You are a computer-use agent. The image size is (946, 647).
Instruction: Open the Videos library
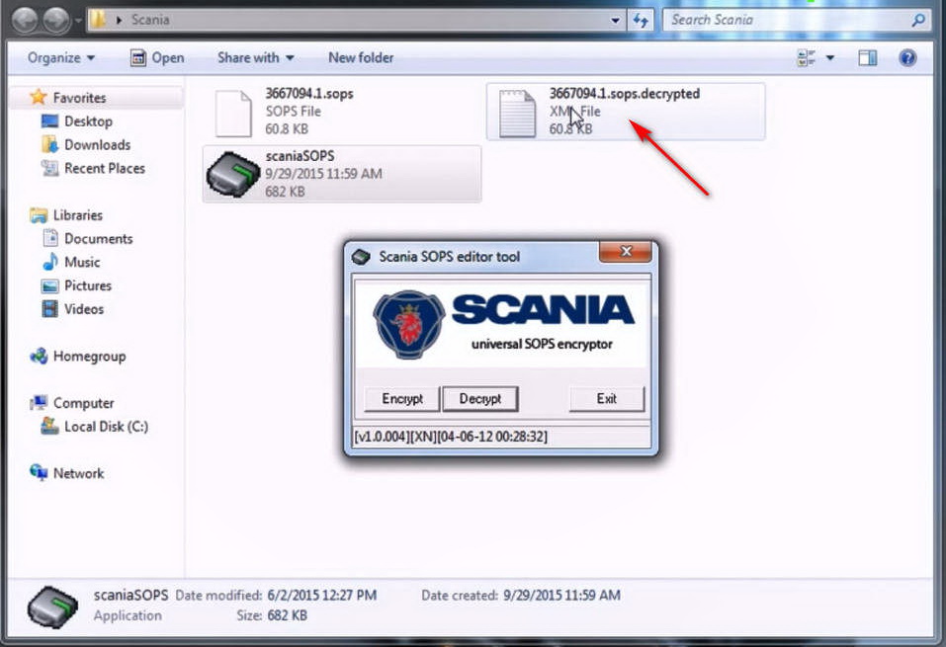pos(84,309)
